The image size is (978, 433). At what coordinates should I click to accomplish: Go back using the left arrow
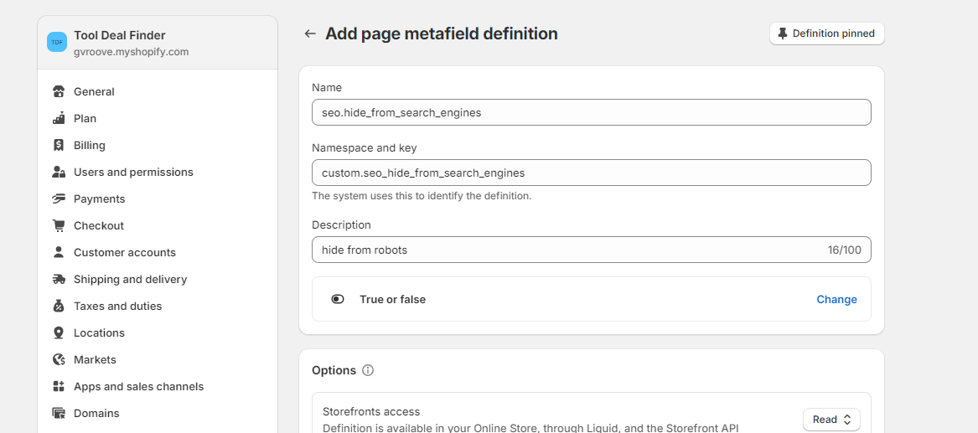coord(310,34)
